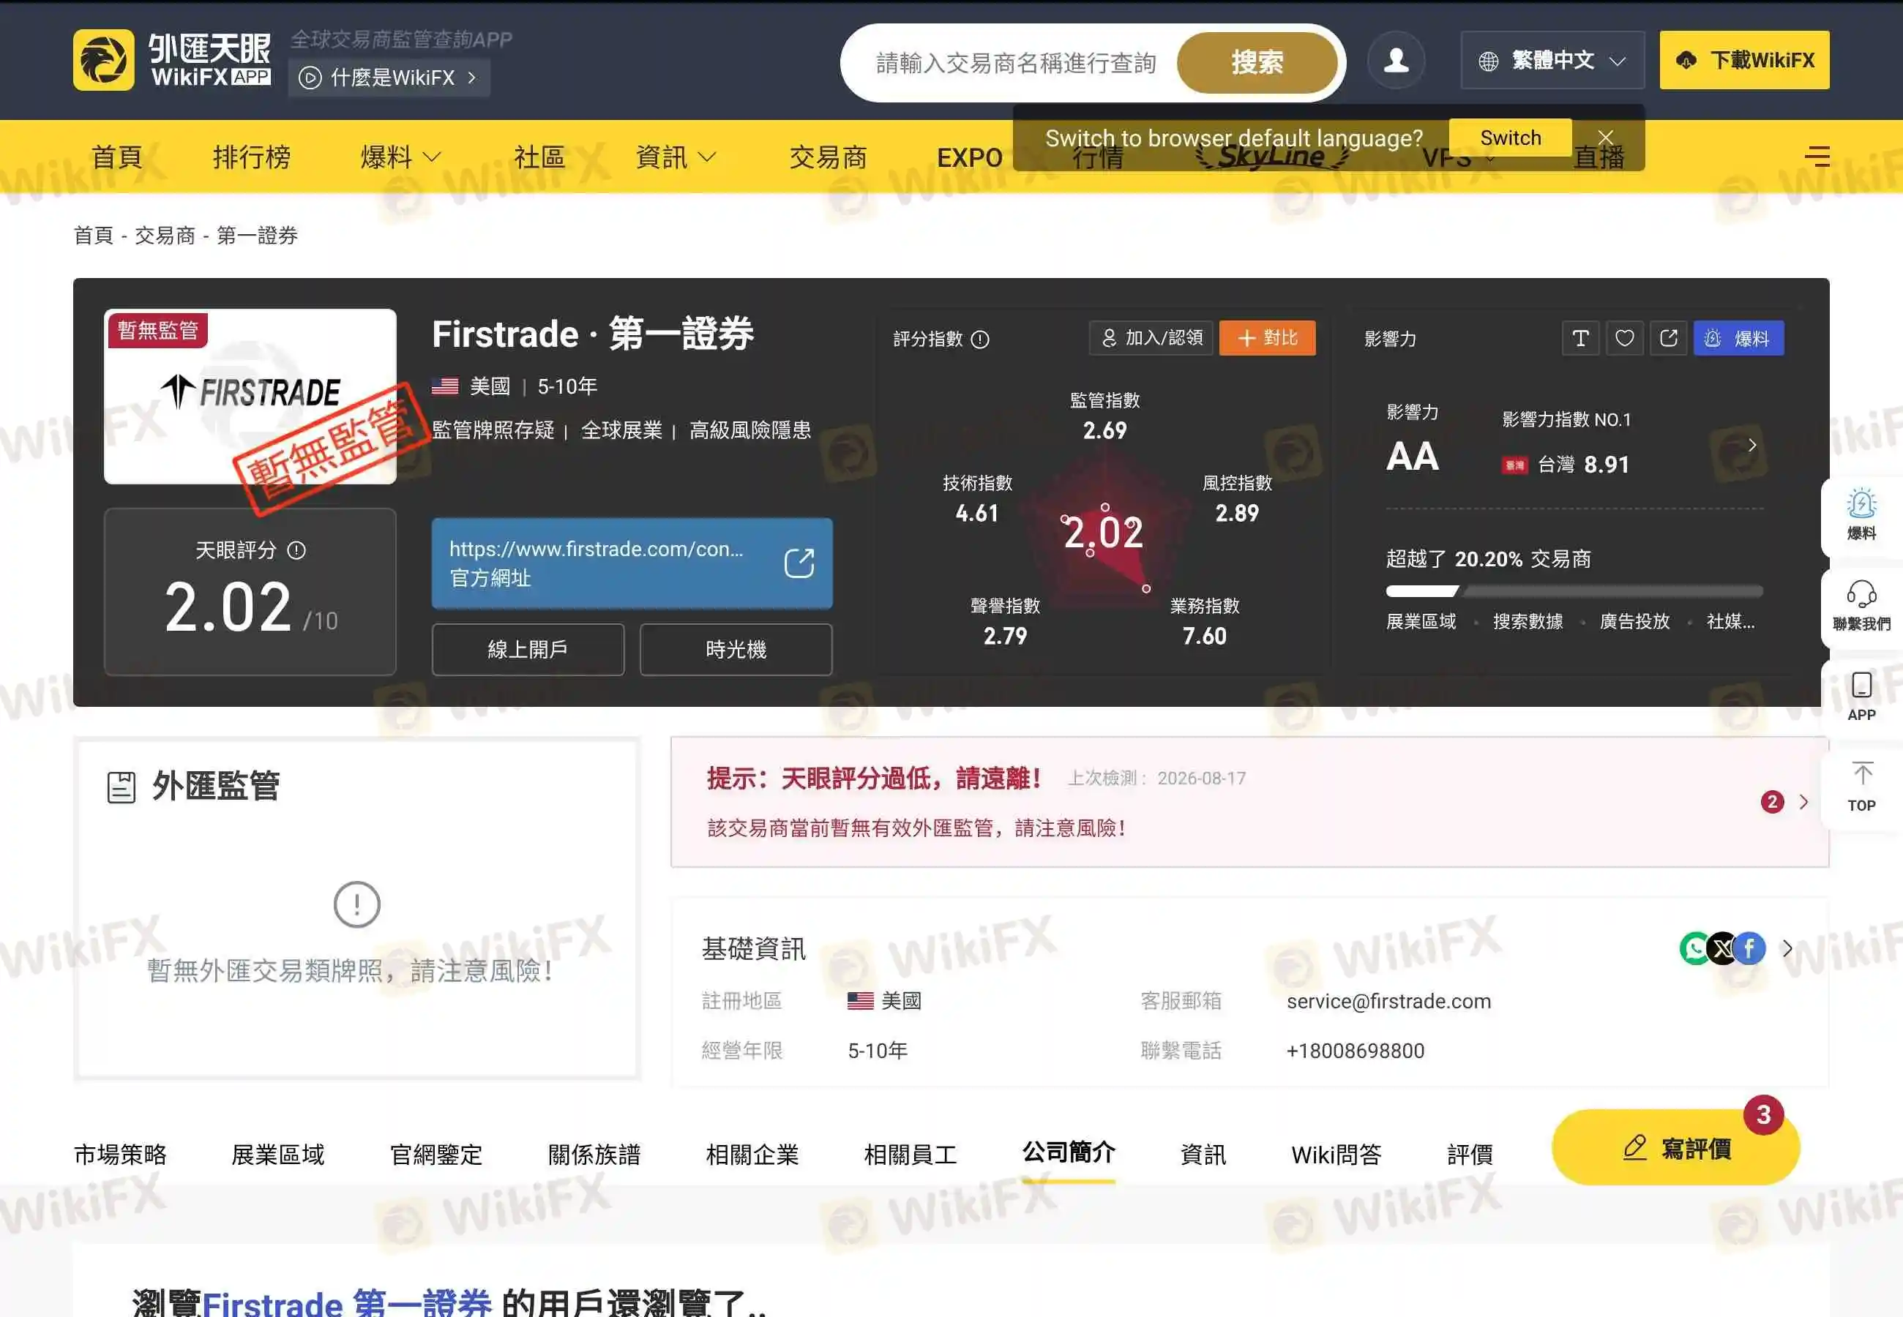Click the 外匯監管 document icon
The height and width of the screenshot is (1317, 1903).
click(121, 787)
